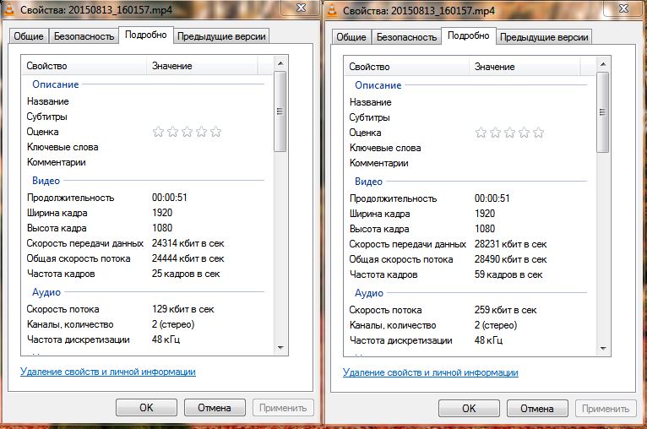Click scrollbar thumb in right window list

coord(603,112)
